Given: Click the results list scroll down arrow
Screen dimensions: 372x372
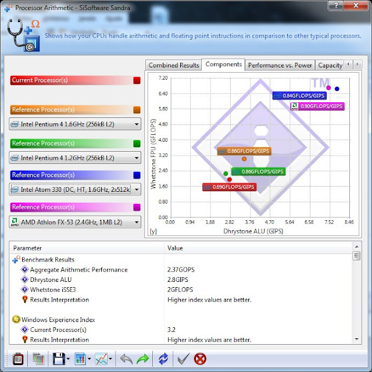Looking at the screenshot, I should coord(356,339).
